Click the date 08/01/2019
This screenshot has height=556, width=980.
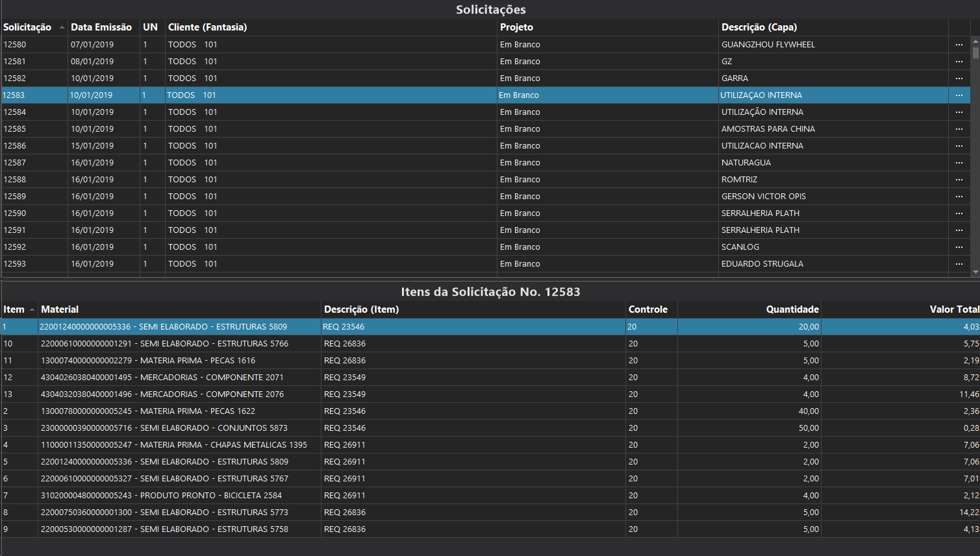click(92, 62)
